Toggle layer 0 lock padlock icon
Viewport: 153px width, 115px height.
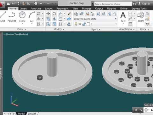coord(84,24)
